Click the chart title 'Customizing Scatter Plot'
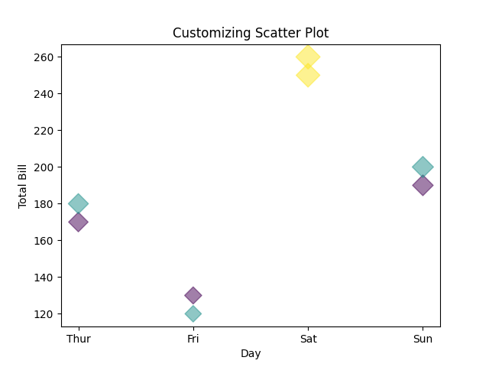Screen dimensions: 489x367 (x=251, y=33)
